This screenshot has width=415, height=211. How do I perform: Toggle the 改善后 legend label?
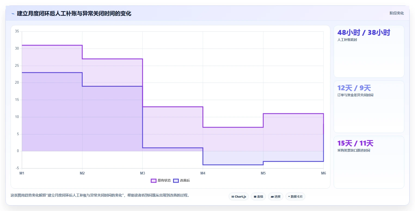pos(185,181)
